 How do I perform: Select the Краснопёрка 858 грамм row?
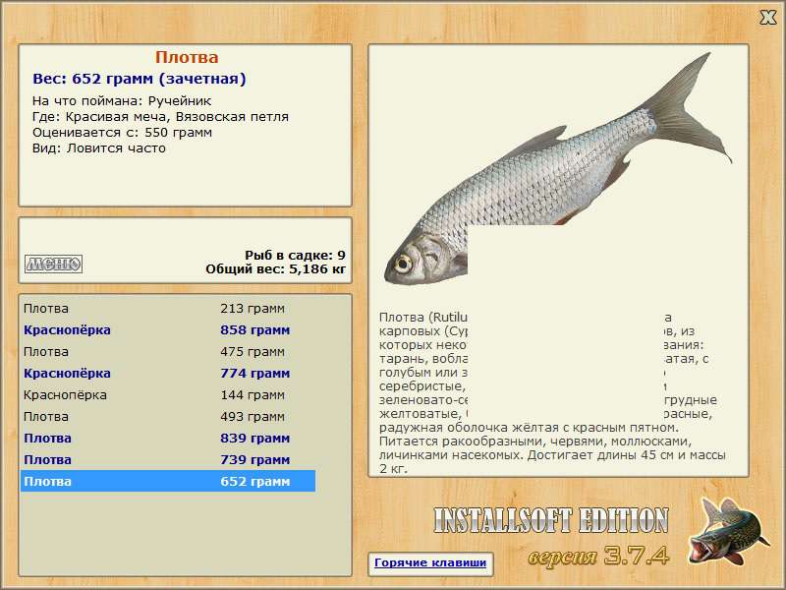tap(168, 330)
